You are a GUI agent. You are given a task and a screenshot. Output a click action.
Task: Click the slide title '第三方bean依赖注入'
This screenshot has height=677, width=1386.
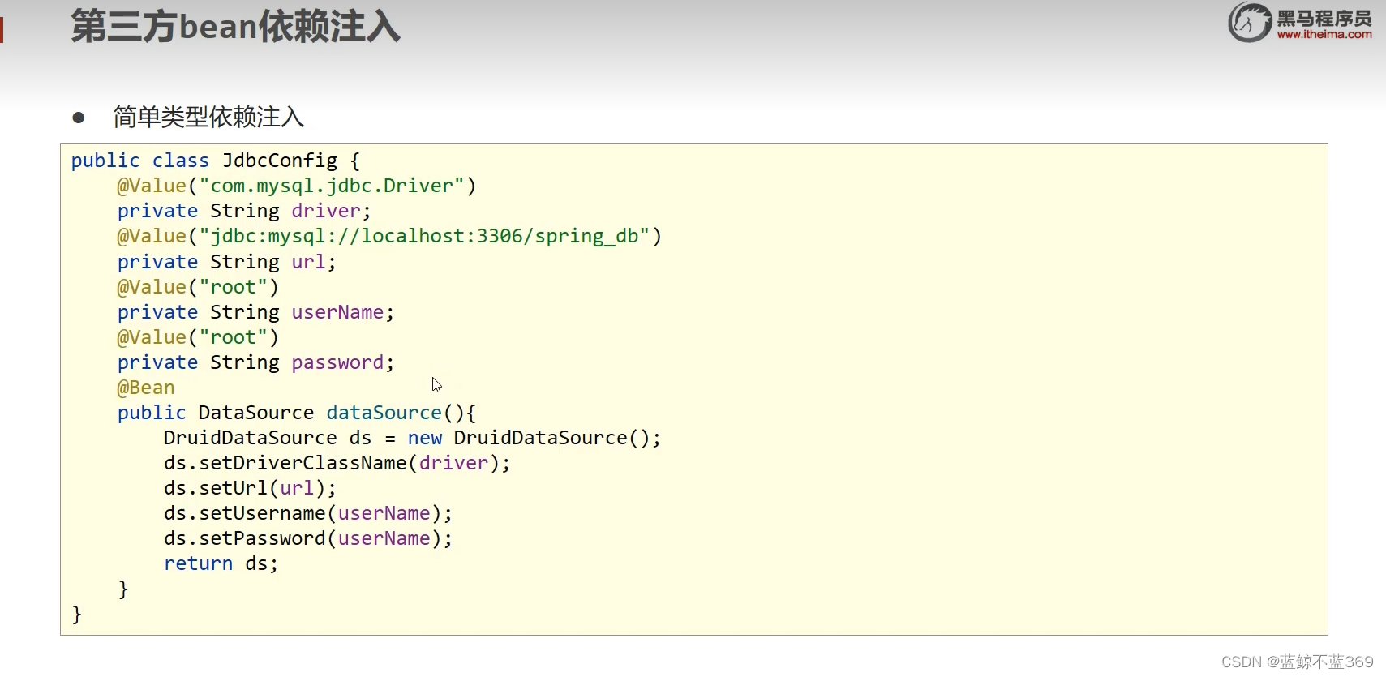tap(236, 26)
